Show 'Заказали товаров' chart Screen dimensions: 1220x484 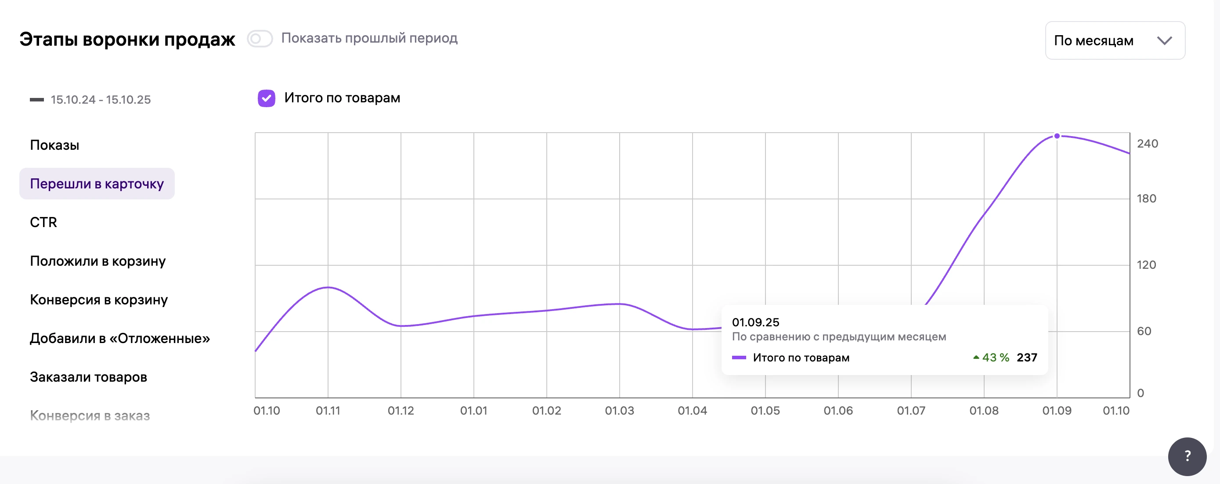tap(89, 377)
